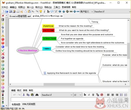
Task: Open the zoom level dropdown 用户定义
Action: [x=86, y=11]
